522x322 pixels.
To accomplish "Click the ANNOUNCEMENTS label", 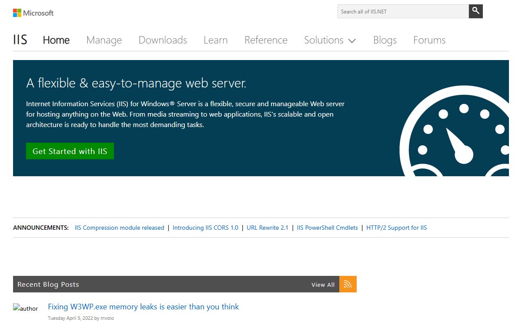I will [x=41, y=228].
